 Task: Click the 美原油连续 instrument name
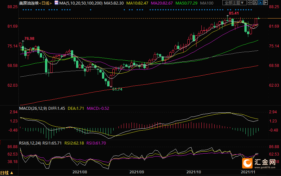[x=29, y=3]
